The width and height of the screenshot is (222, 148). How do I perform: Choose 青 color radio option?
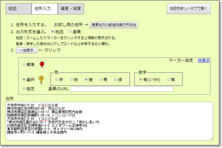101,80
